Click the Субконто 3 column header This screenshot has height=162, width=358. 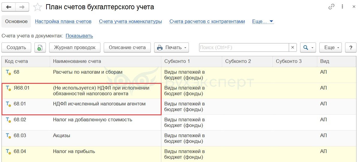pos(295,61)
